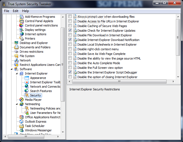Click tree panel horizontal scrollbar thumb
The image size is (183, 142).
[x=26, y=137]
